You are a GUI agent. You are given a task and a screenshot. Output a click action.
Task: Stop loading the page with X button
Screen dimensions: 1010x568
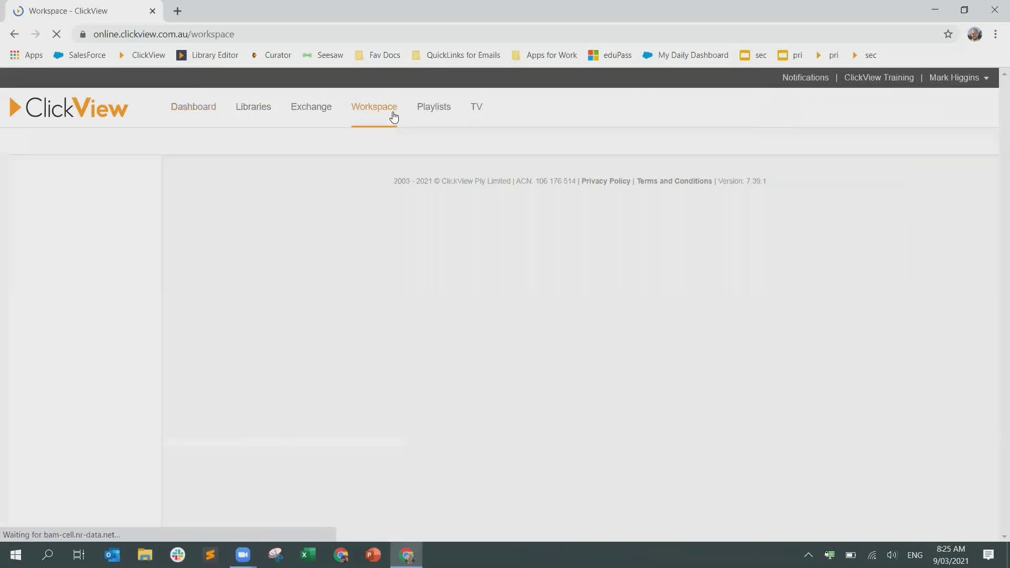point(57,34)
